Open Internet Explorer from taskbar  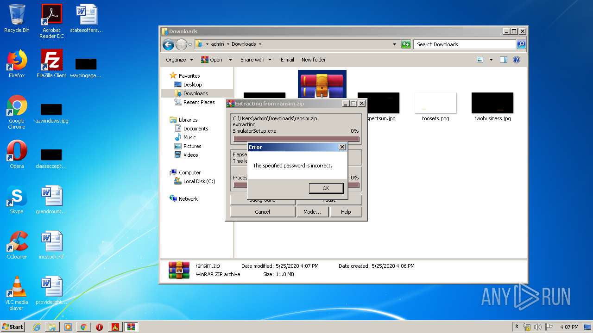37,327
